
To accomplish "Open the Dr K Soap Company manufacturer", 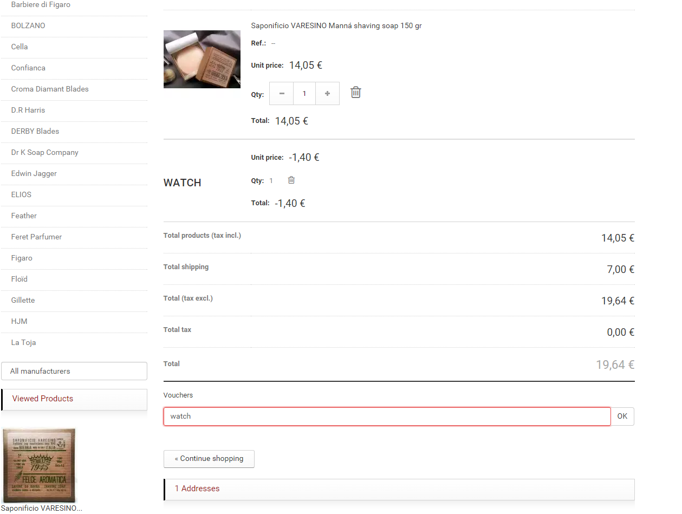I will point(45,153).
